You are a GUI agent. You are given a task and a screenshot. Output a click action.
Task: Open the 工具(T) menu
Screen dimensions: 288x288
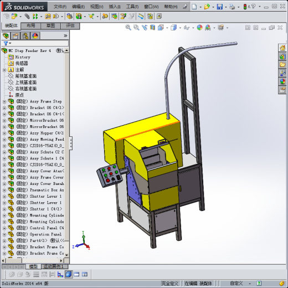132,7
